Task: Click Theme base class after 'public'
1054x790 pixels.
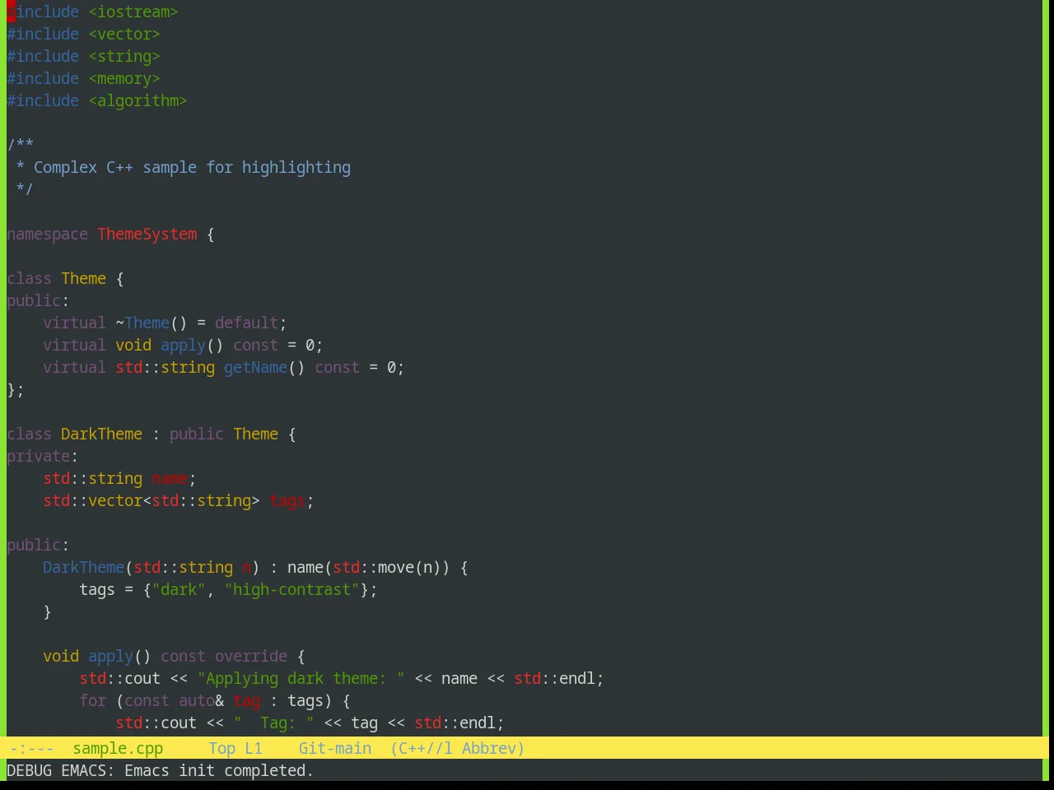Action: pos(255,434)
